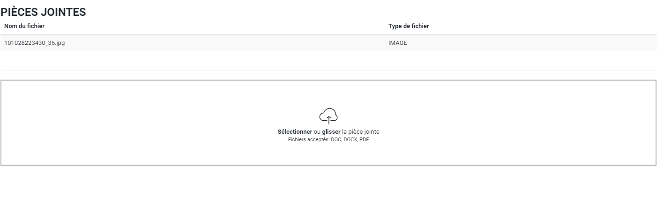The height and width of the screenshot is (210, 664).
Task: Select the IMAGE file type cell
Action: (397, 43)
